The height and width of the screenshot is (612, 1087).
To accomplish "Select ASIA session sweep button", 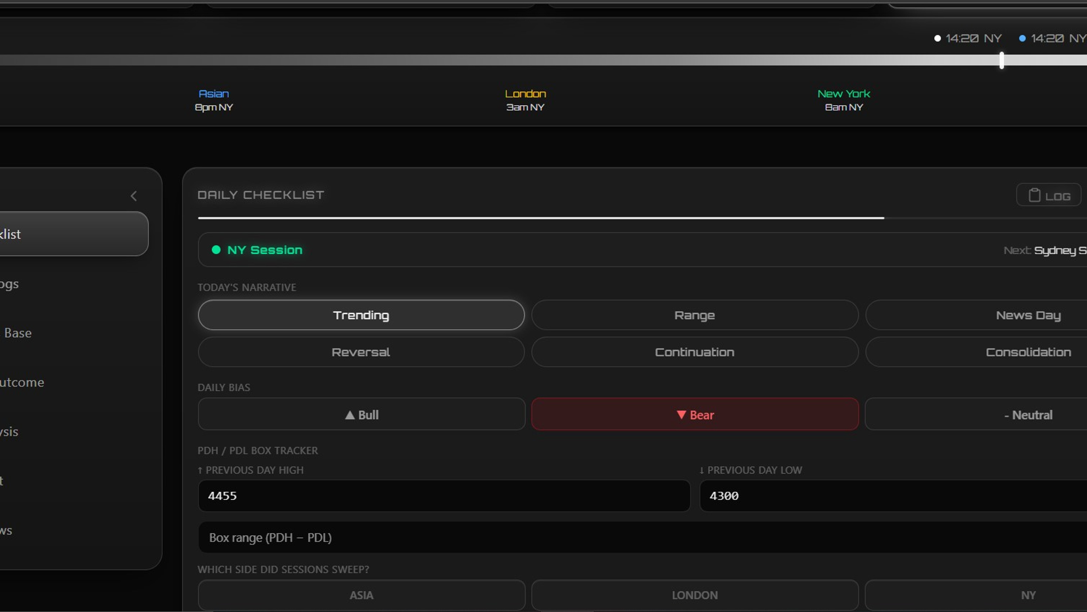I will (361, 595).
